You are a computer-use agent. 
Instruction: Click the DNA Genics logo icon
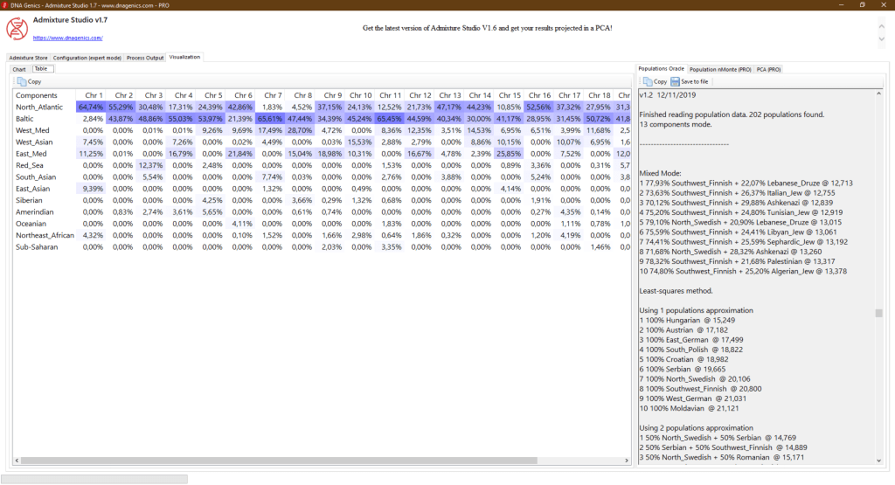[x=17, y=27]
